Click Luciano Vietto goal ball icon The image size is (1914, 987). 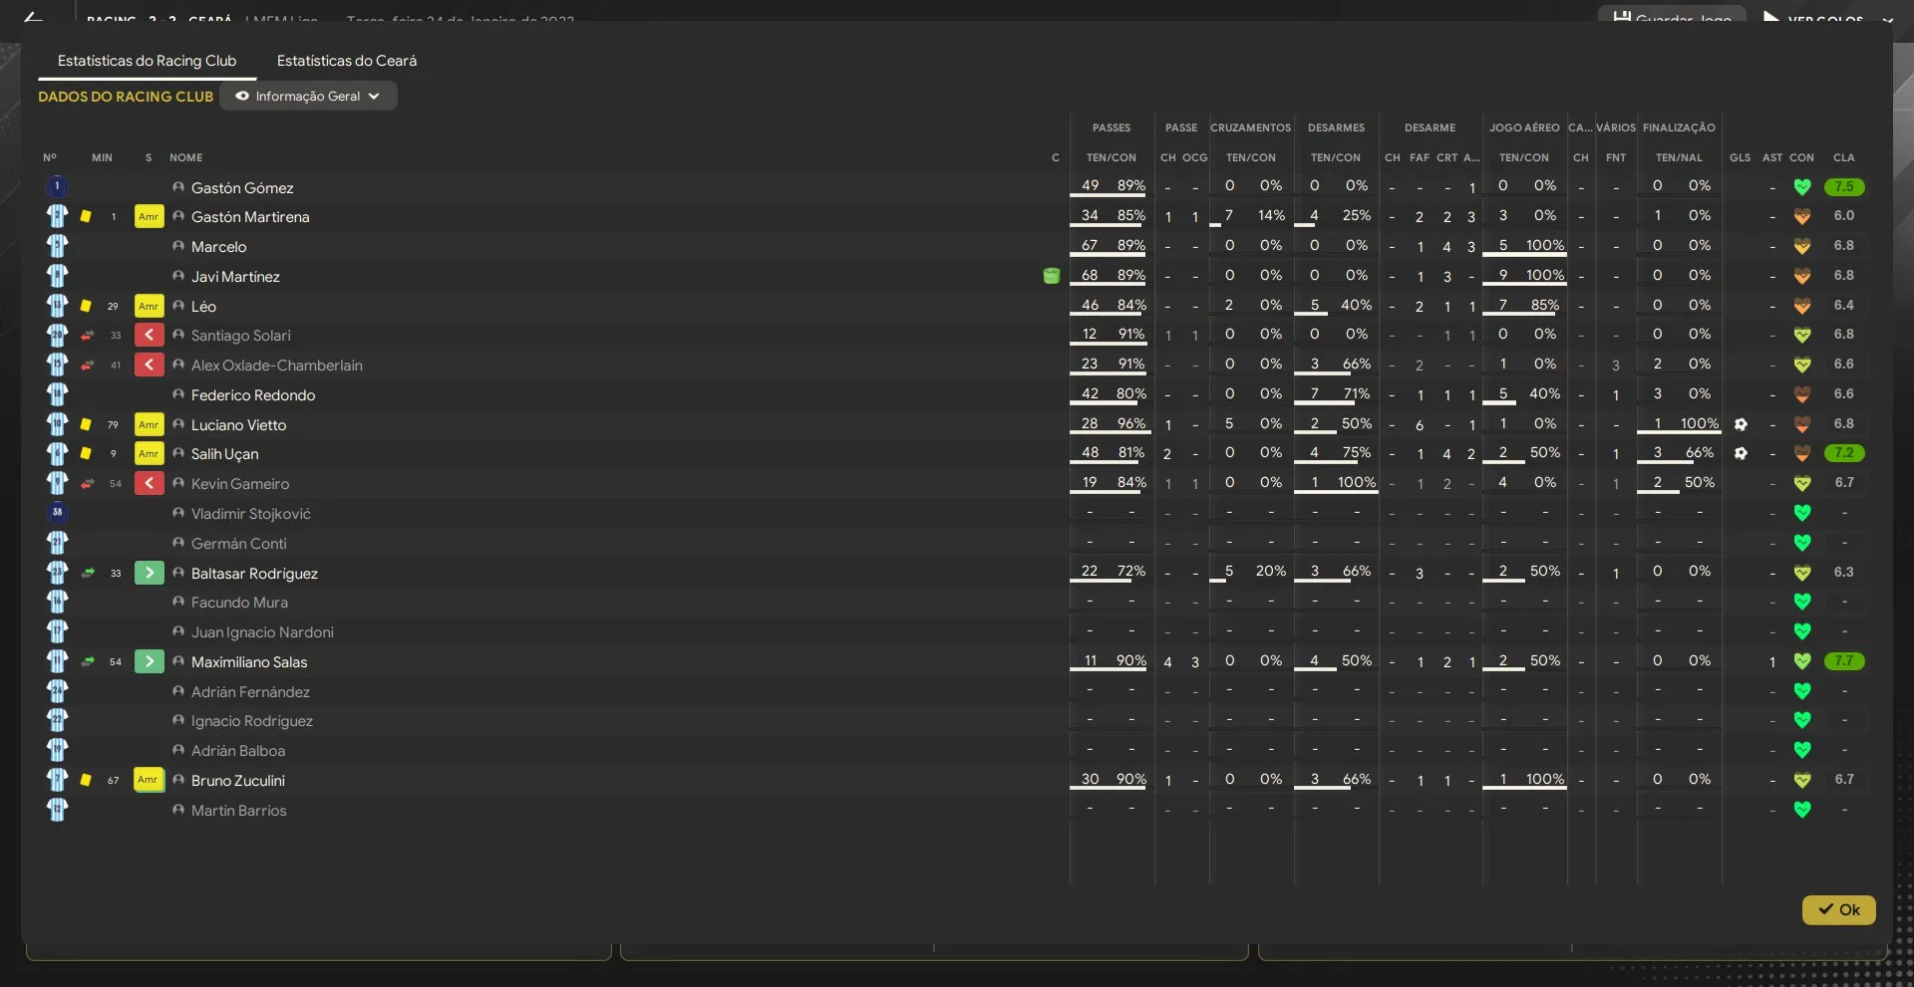point(1741,424)
